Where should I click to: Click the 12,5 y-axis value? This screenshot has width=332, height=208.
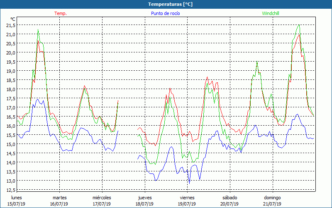point(11,190)
